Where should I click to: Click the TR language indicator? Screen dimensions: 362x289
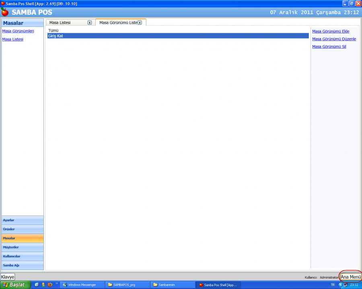pos(333,285)
